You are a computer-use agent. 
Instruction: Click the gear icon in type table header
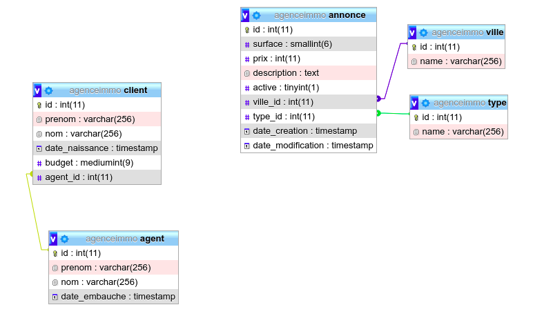point(425,103)
